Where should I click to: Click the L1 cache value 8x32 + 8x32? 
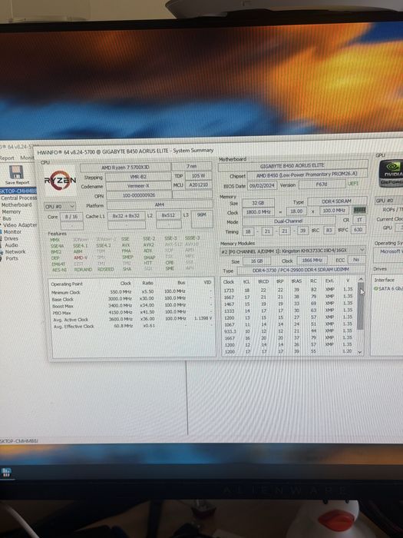pyautogui.click(x=126, y=216)
